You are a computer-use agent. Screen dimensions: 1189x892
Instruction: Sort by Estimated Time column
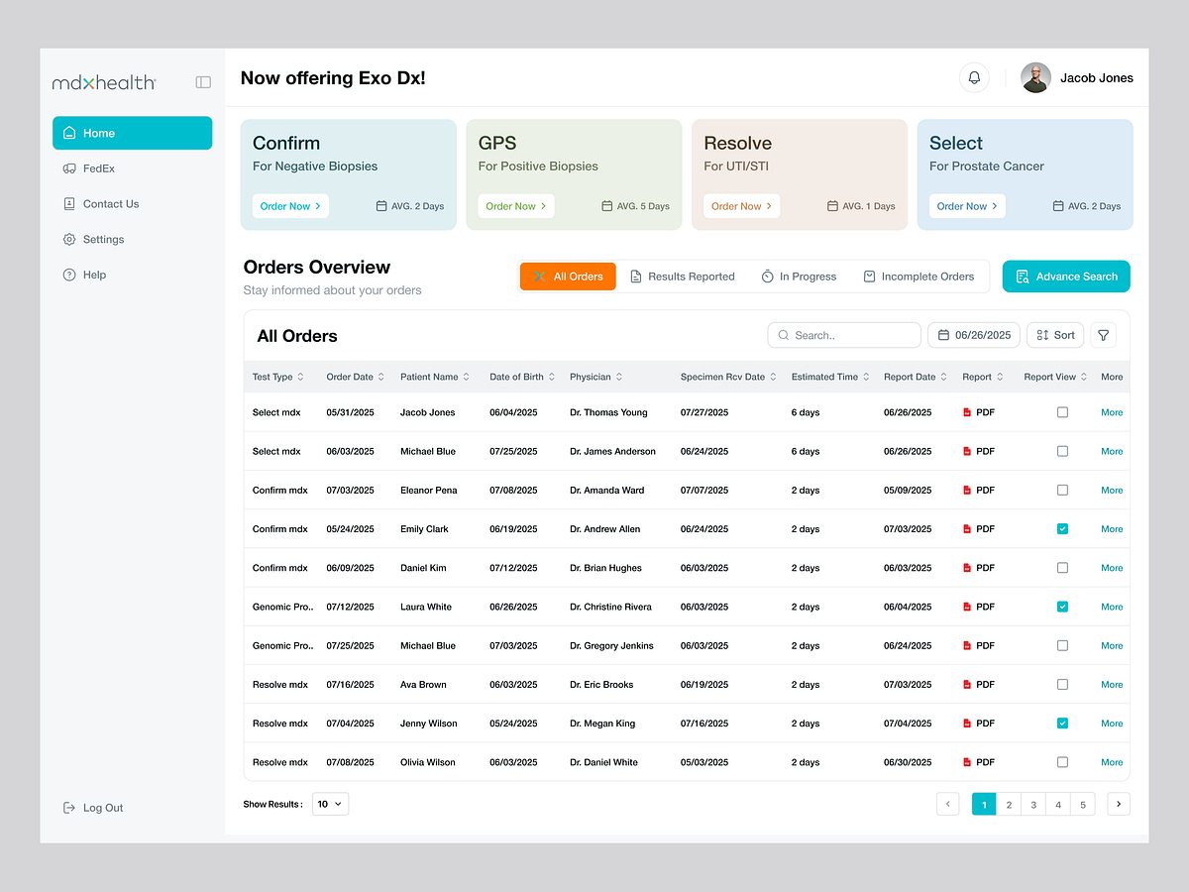coord(830,377)
